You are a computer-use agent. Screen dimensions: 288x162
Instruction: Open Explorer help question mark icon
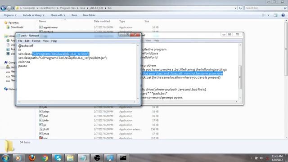point(283,15)
